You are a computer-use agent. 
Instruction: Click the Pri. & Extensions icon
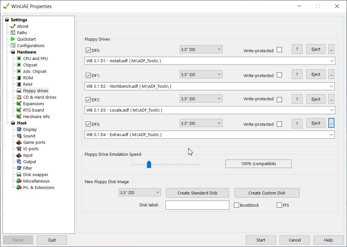[x=19, y=187]
